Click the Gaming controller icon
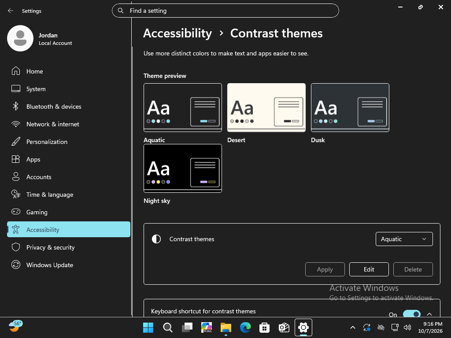 pyautogui.click(x=16, y=212)
